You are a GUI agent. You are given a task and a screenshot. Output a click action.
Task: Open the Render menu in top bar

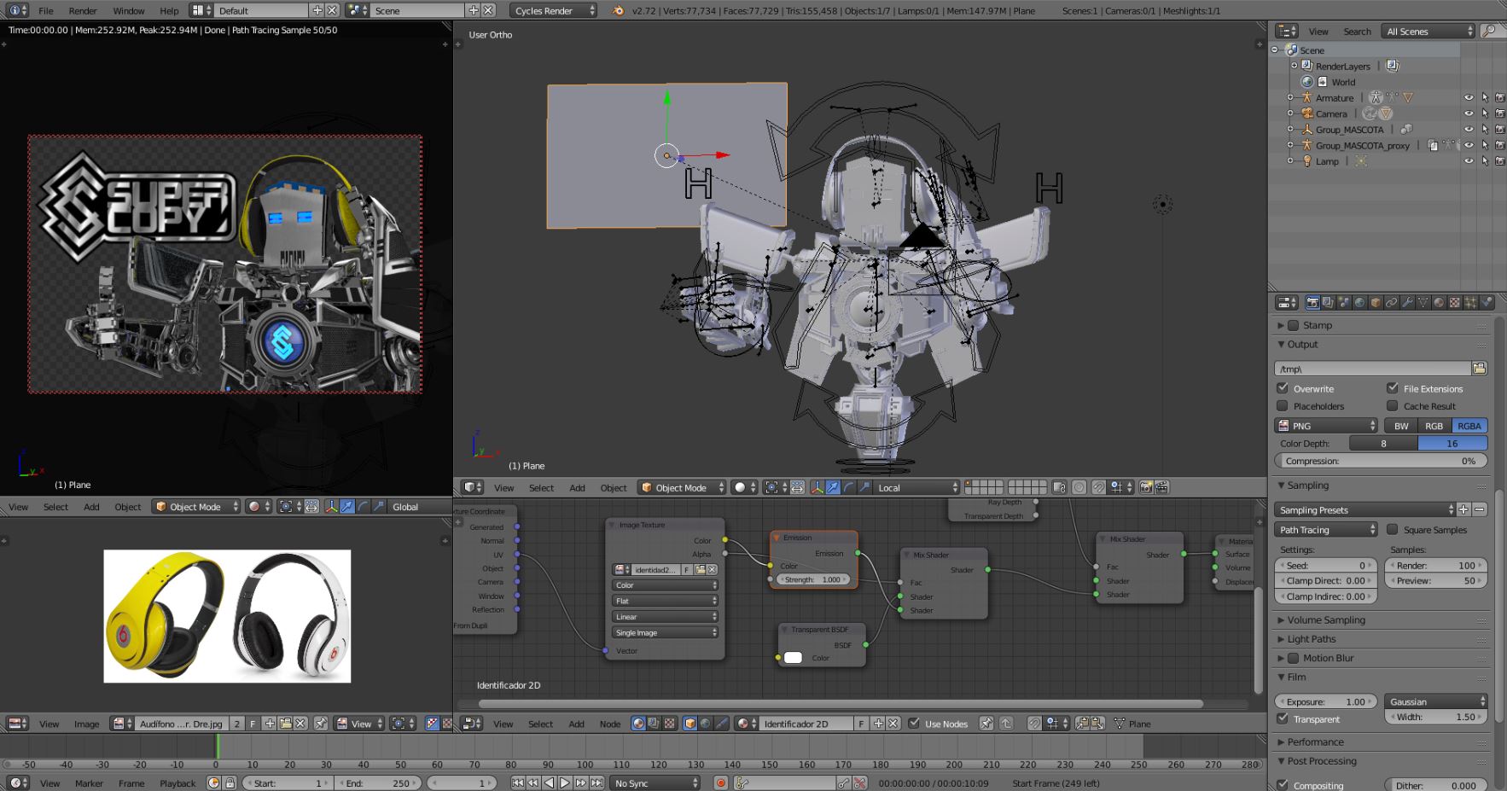(x=83, y=11)
